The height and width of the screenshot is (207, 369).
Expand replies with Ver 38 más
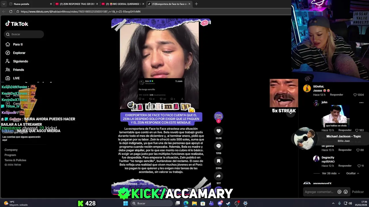pos(331,173)
